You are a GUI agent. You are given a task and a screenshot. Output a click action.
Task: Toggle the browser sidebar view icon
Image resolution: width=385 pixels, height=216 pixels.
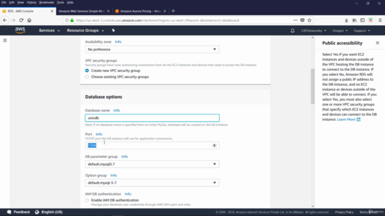362,20
